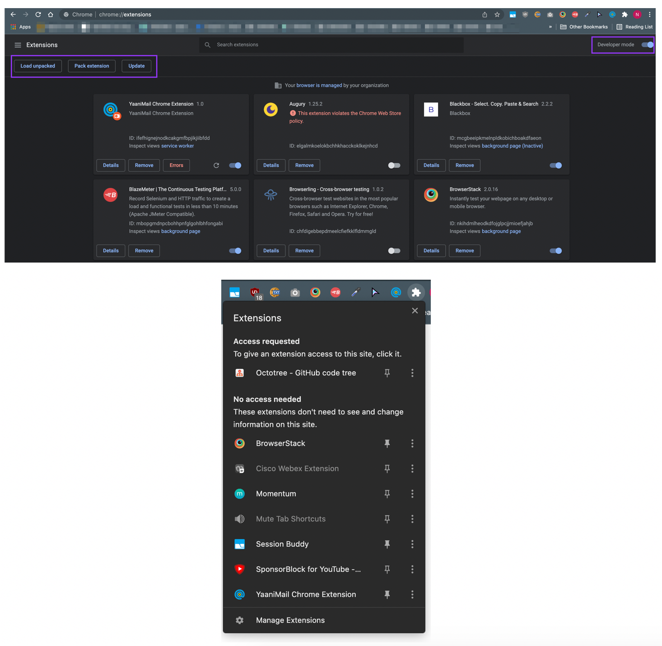The height and width of the screenshot is (646, 662).
Task: Open more options for Octotree
Action: click(x=412, y=373)
